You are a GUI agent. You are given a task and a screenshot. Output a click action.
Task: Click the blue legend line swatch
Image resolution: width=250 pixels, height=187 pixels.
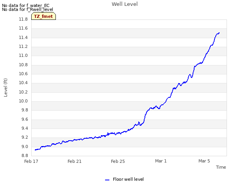(107, 180)
